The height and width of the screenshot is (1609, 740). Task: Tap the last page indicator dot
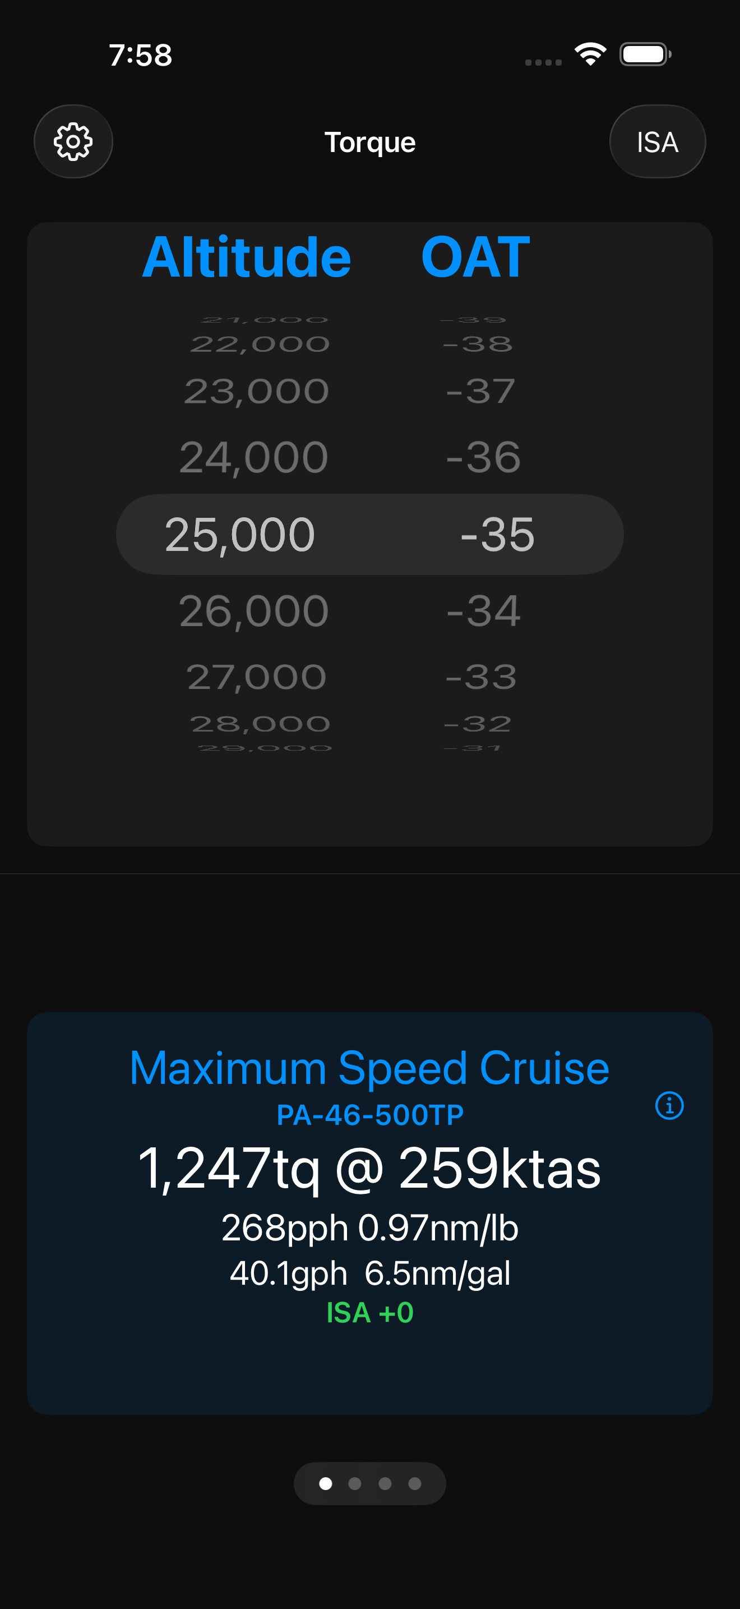[414, 1483]
